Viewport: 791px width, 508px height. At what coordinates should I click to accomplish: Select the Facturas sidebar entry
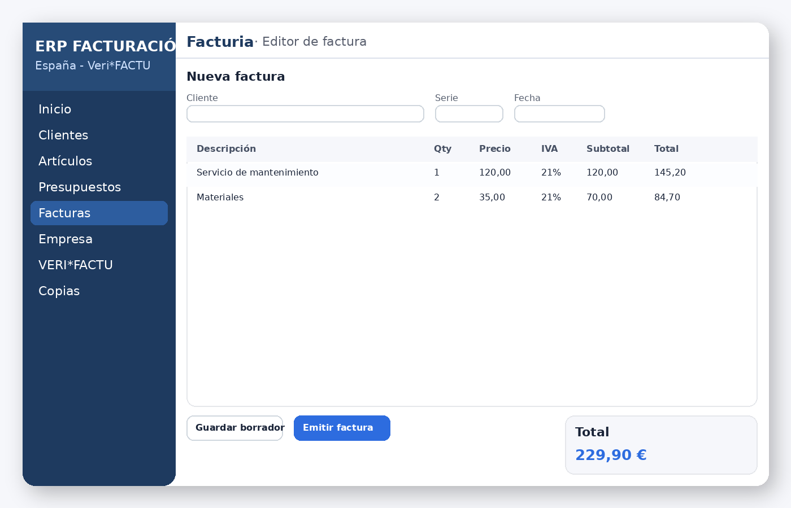point(64,213)
